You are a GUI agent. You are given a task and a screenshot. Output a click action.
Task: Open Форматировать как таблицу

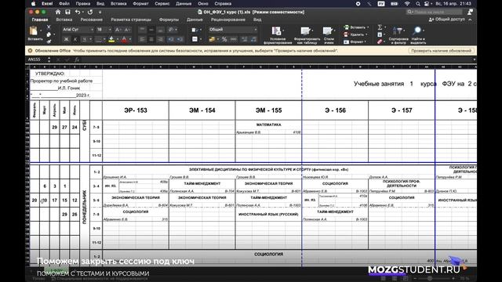[x=307, y=34]
